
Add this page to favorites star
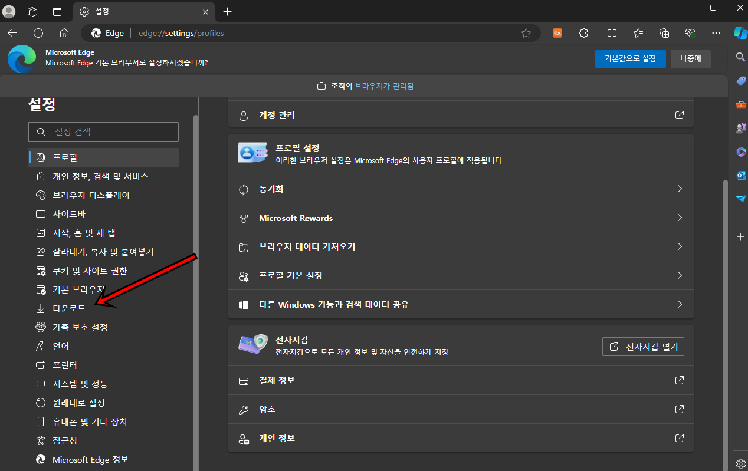[526, 33]
